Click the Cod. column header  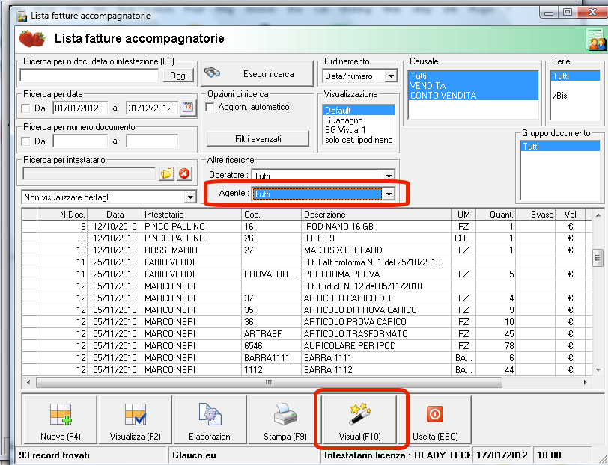click(x=271, y=215)
